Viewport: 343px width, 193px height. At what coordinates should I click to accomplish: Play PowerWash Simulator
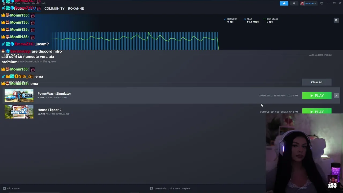[x=317, y=95]
